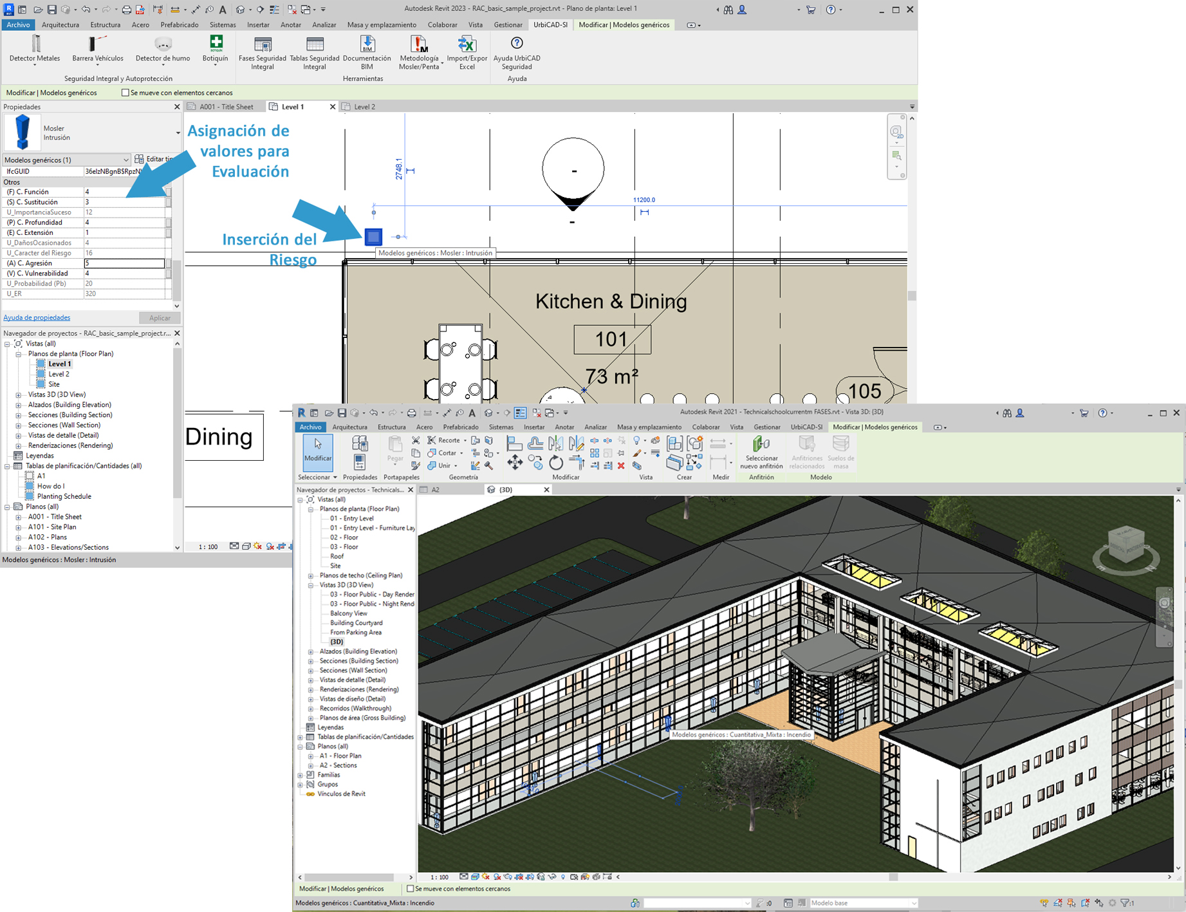Click the Detector de humo icon
The image size is (1186, 912).
[163, 44]
